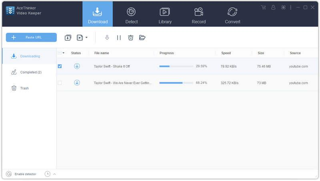Open the Library tab
The width and height of the screenshot is (320, 181).
(x=165, y=16)
